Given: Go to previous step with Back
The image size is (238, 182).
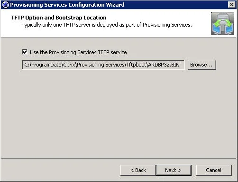Looking at the screenshot, I should (138, 170).
